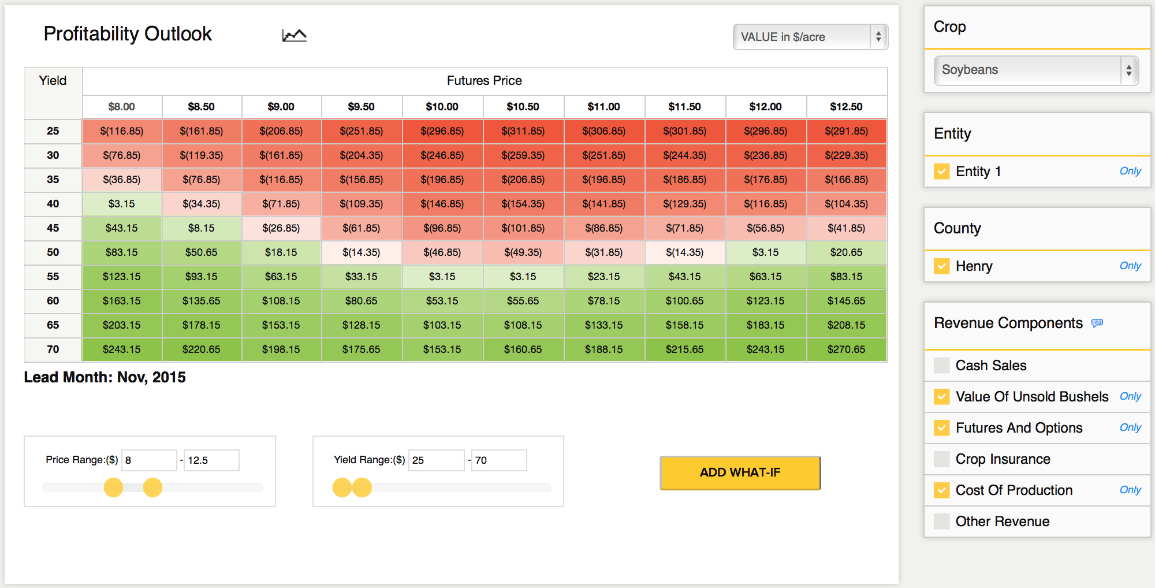Click Only next to Entity 1
This screenshot has width=1155, height=588.
pos(1130,171)
